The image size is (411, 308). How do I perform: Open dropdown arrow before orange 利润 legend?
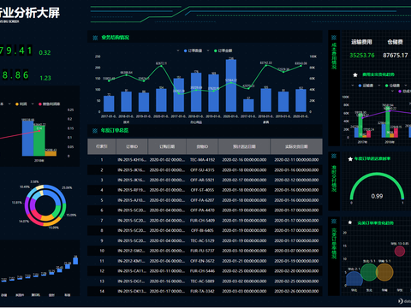point(9,104)
